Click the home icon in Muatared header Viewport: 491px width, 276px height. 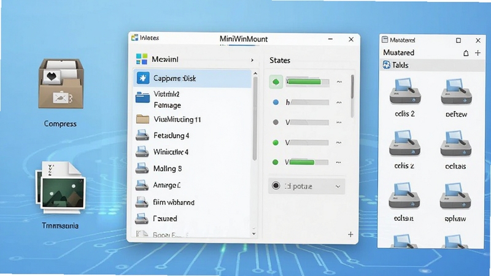(466, 53)
